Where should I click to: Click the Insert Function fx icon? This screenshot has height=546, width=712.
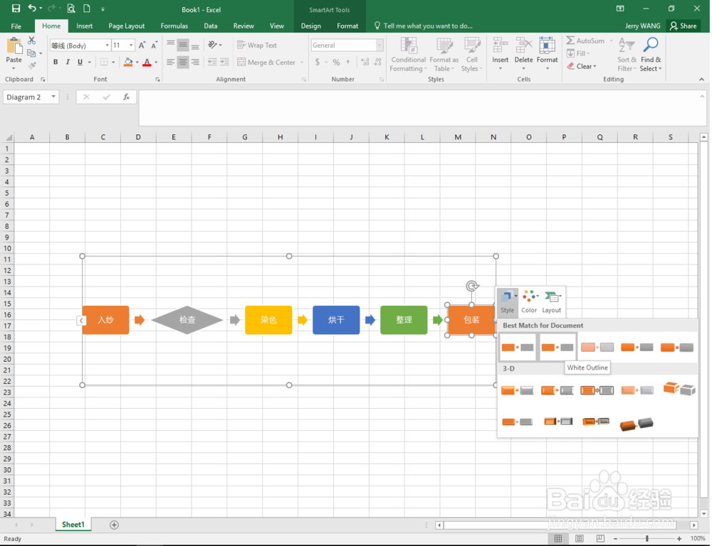[x=126, y=97]
